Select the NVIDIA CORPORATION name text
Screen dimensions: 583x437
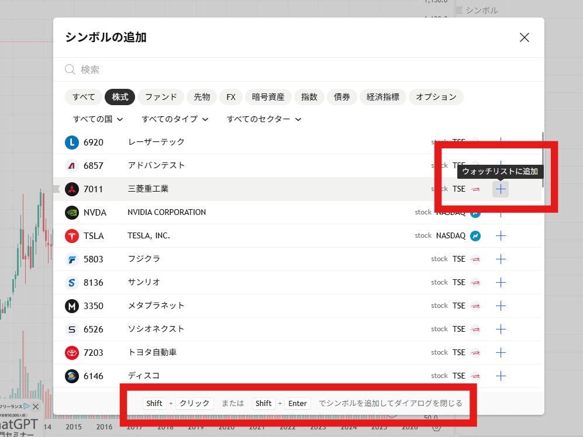tap(167, 212)
